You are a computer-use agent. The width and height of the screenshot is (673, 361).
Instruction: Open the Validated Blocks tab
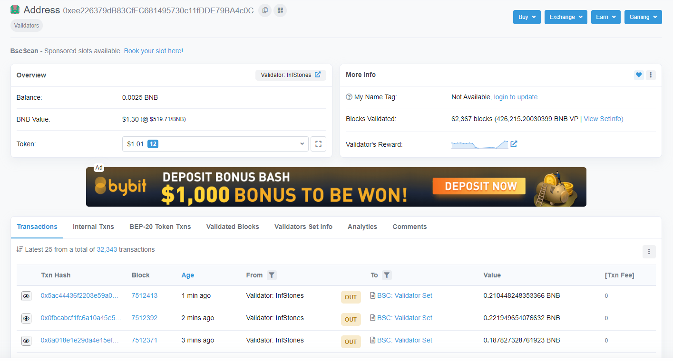(x=233, y=227)
